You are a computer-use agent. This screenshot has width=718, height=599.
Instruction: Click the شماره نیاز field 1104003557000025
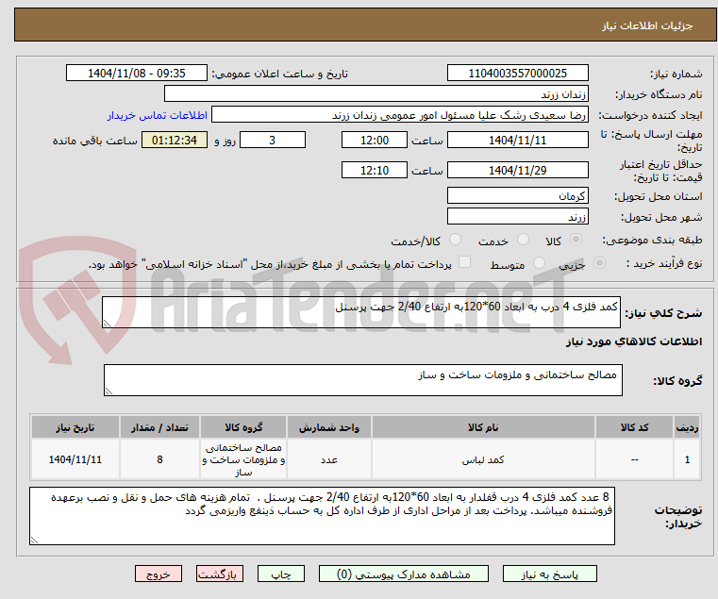point(517,73)
